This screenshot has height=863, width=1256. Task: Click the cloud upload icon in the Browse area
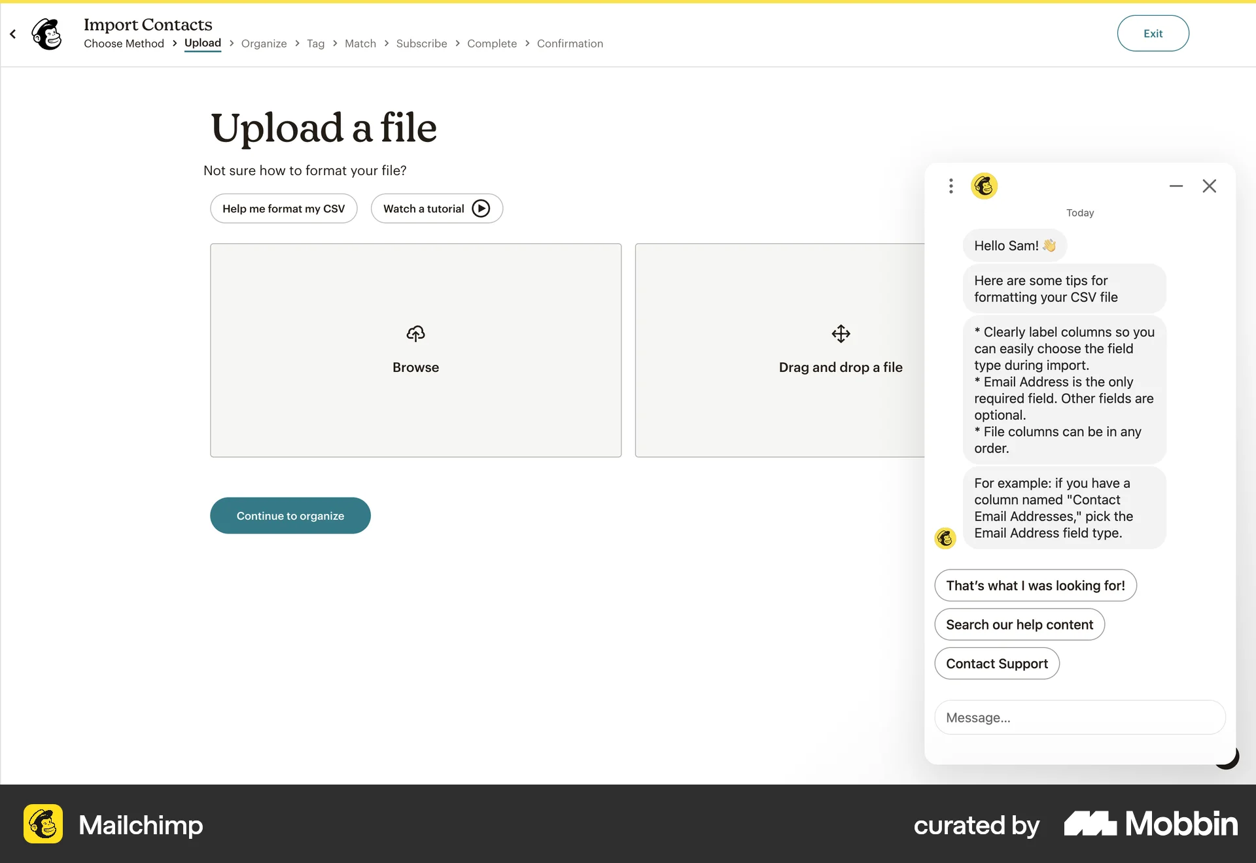tap(415, 333)
